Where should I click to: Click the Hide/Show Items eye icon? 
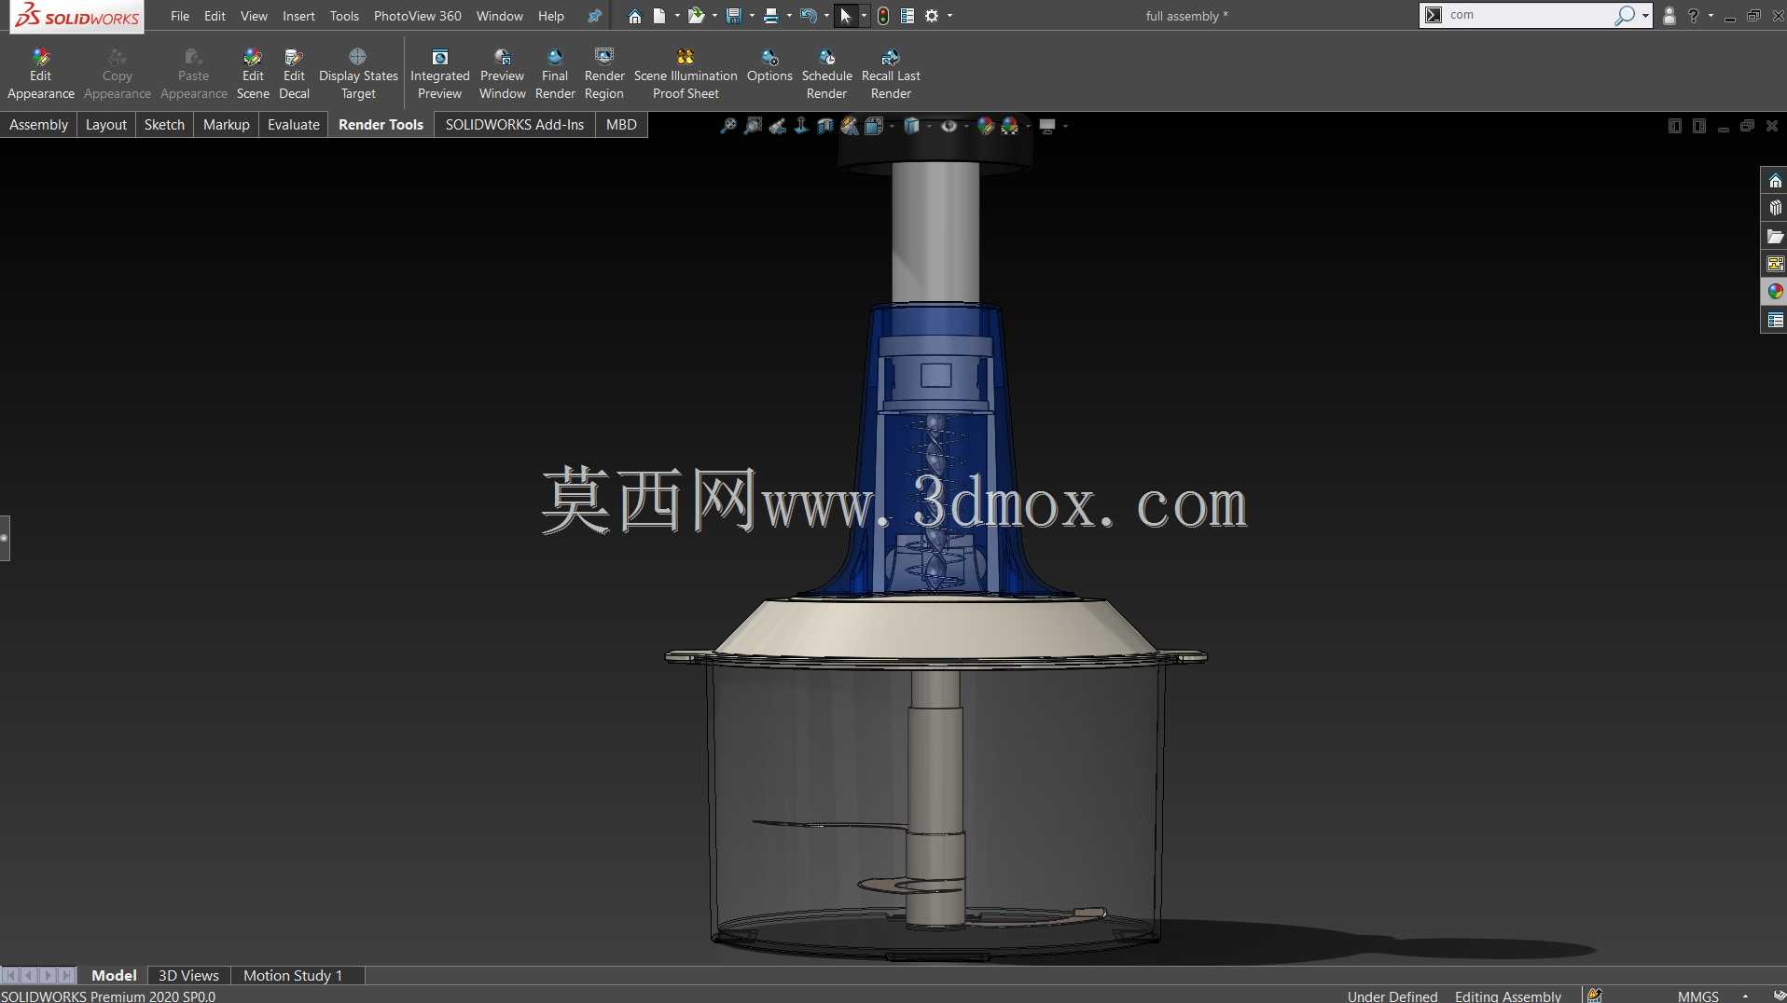pos(949,126)
